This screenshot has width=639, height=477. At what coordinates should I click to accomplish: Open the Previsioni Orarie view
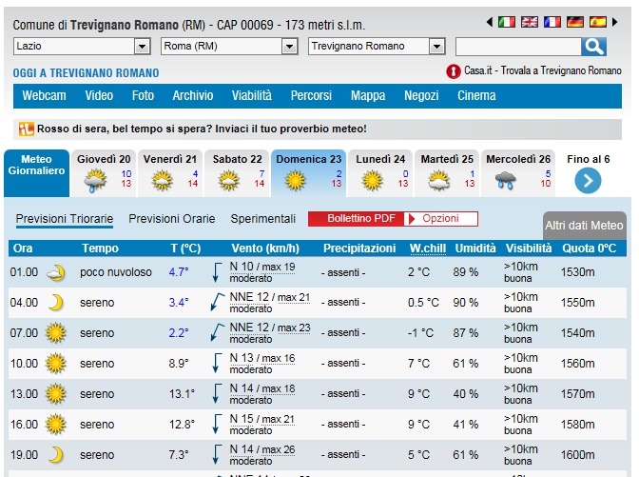tap(171, 219)
